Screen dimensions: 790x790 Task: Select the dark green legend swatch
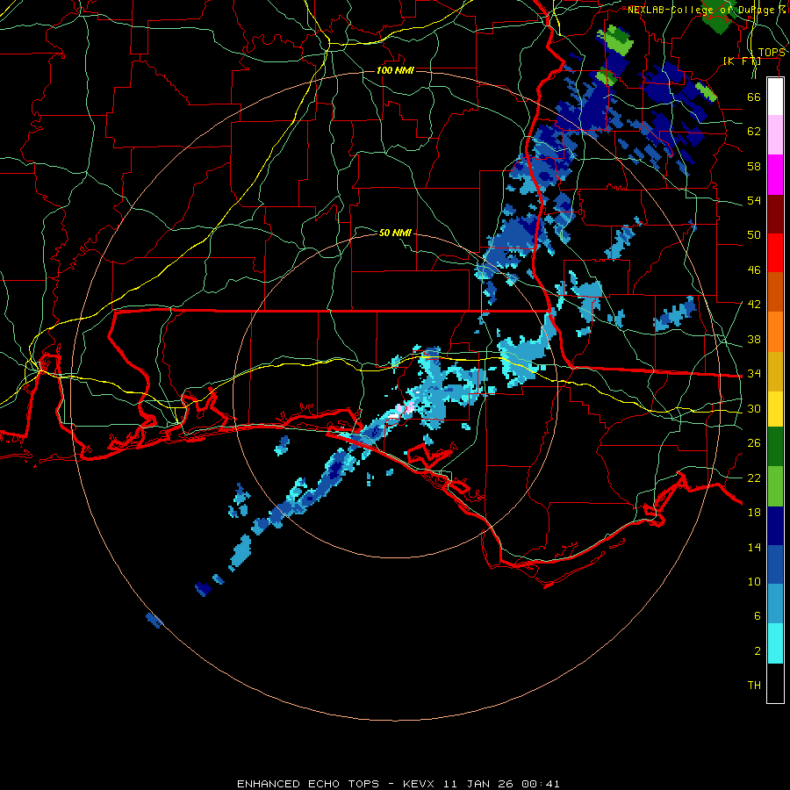775,447
